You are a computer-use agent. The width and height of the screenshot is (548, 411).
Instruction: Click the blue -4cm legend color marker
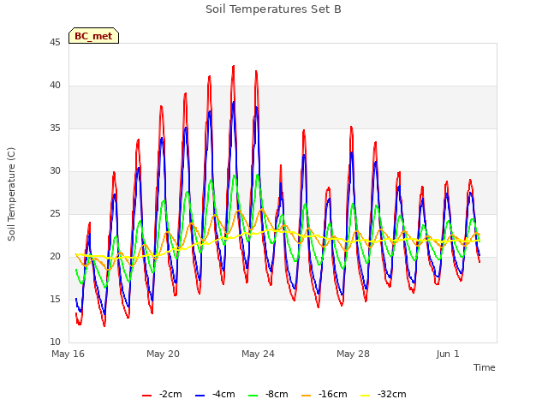(x=200, y=396)
